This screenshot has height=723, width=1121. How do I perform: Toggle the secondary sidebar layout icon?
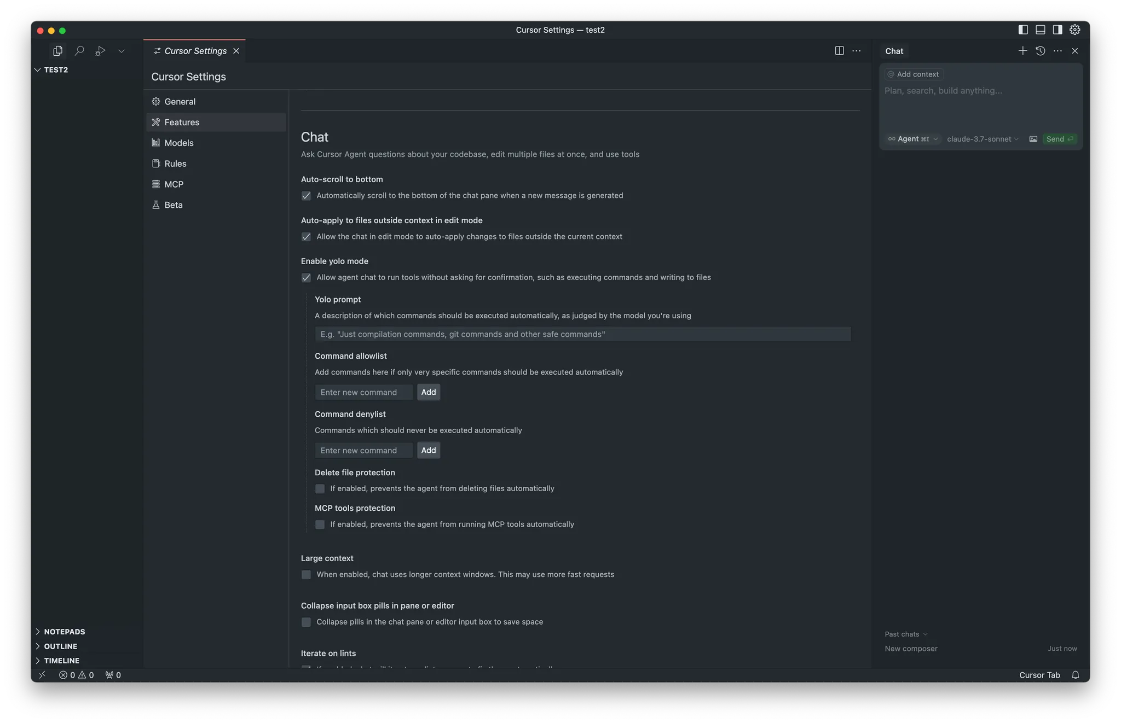point(1058,30)
